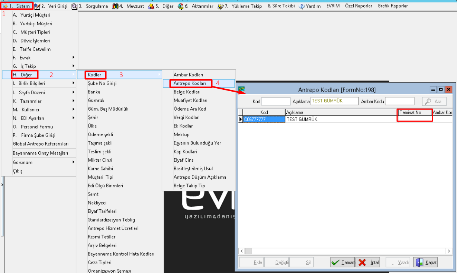Expand the N. EDI Ayarları submenu
This screenshot has height=273, width=457.
click(39, 118)
